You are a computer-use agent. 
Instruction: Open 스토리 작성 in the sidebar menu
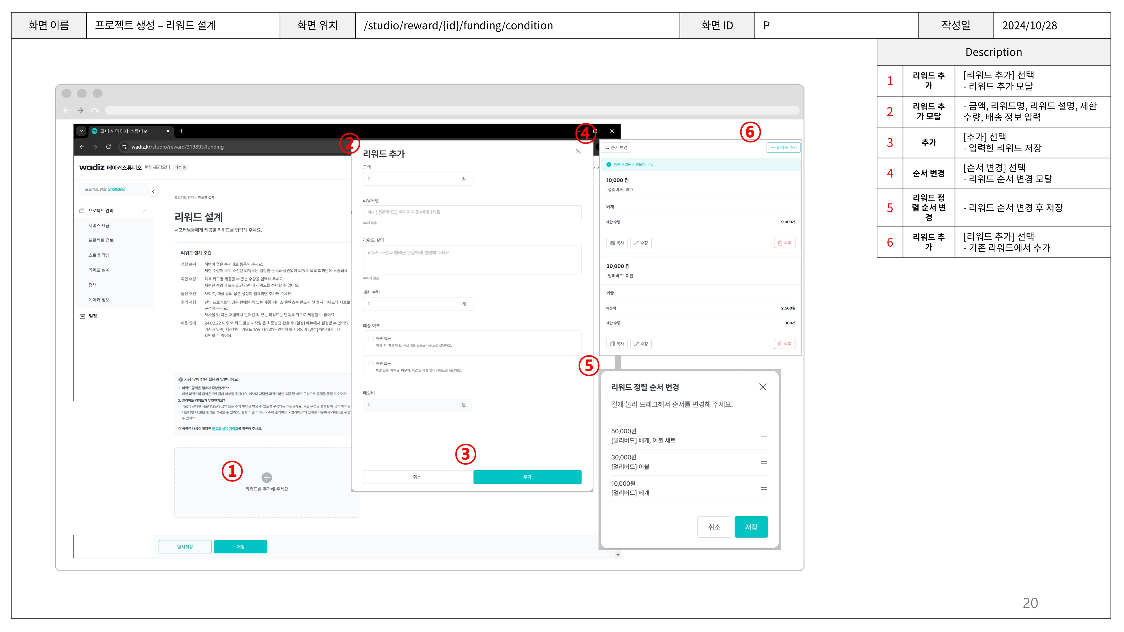coord(99,255)
